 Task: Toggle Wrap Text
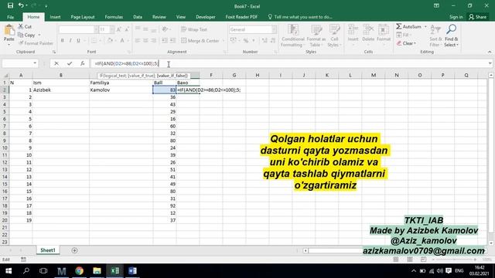click(194, 29)
